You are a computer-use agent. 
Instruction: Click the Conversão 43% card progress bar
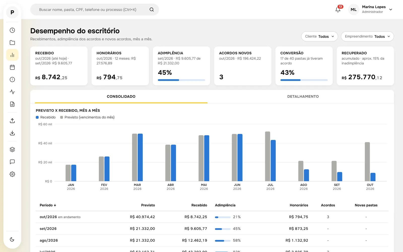pos(304,80)
